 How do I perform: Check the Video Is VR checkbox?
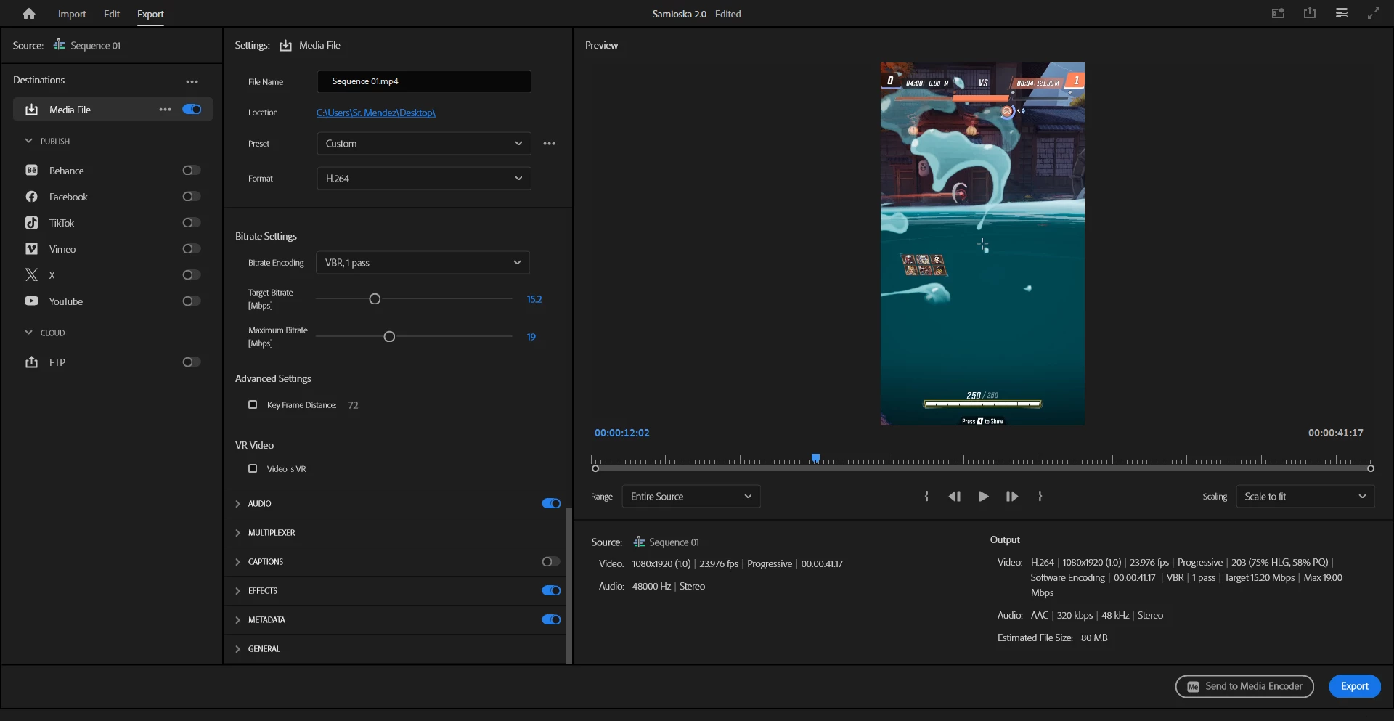pyautogui.click(x=253, y=469)
